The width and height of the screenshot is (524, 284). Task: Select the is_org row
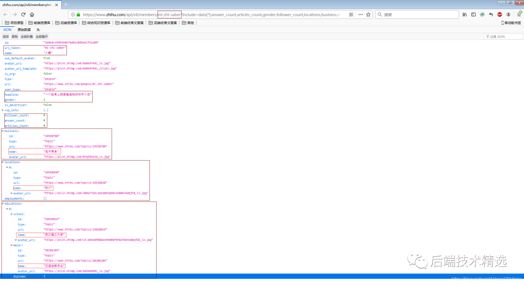tap(262, 74)
